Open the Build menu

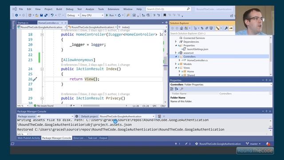coord(59,9)
